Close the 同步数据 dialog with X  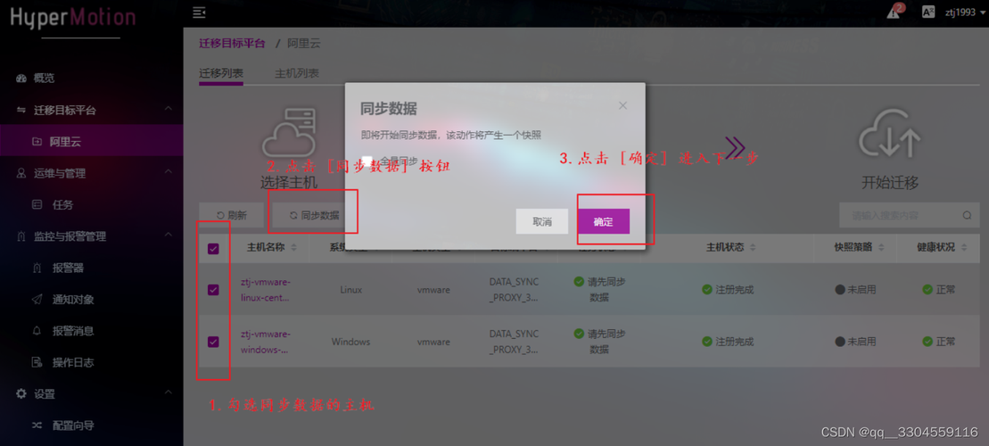[x=622, y=105]
